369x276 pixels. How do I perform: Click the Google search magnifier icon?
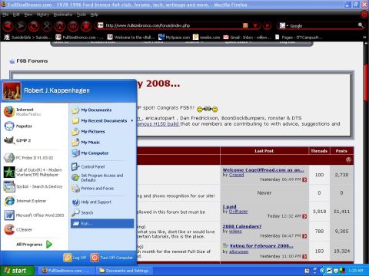(361, 25)
